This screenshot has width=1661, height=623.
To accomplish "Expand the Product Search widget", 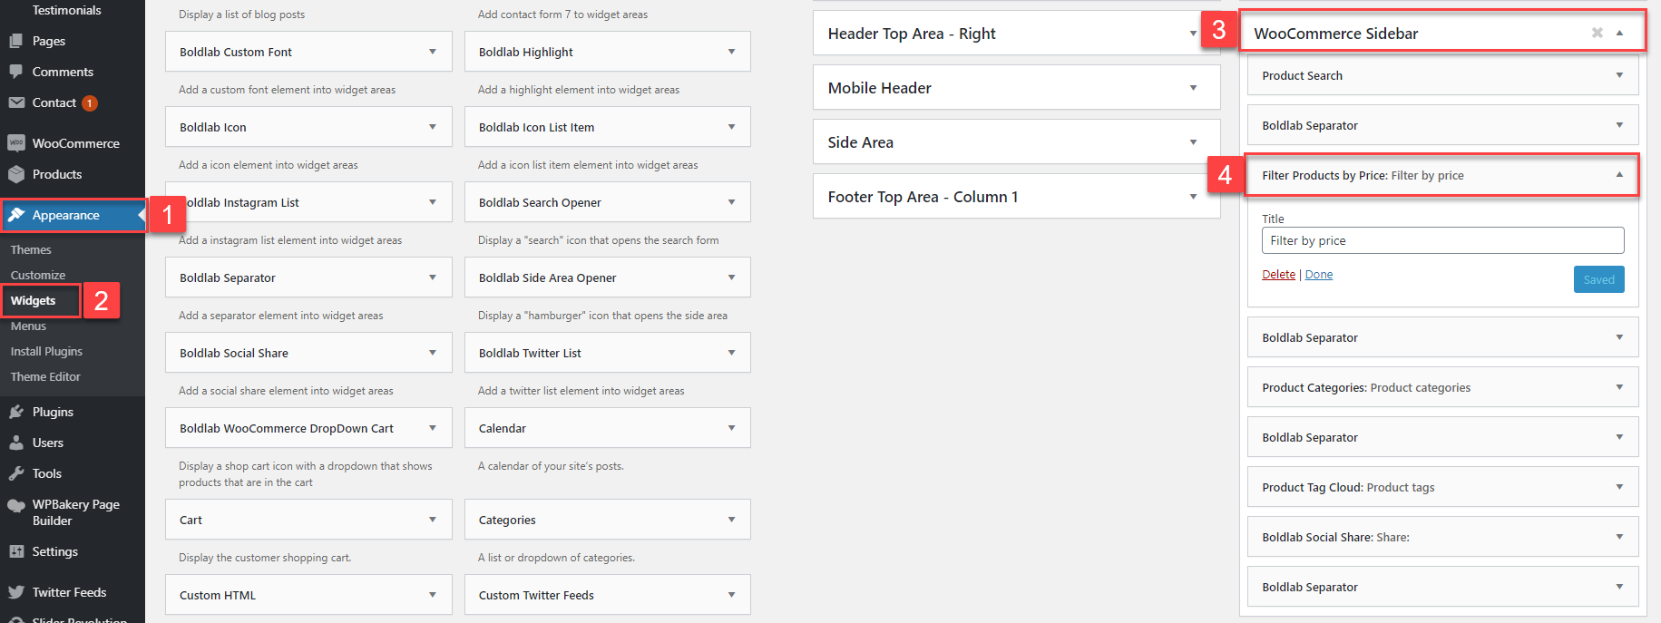I will pyautogui.click(x=1619, y=75).
